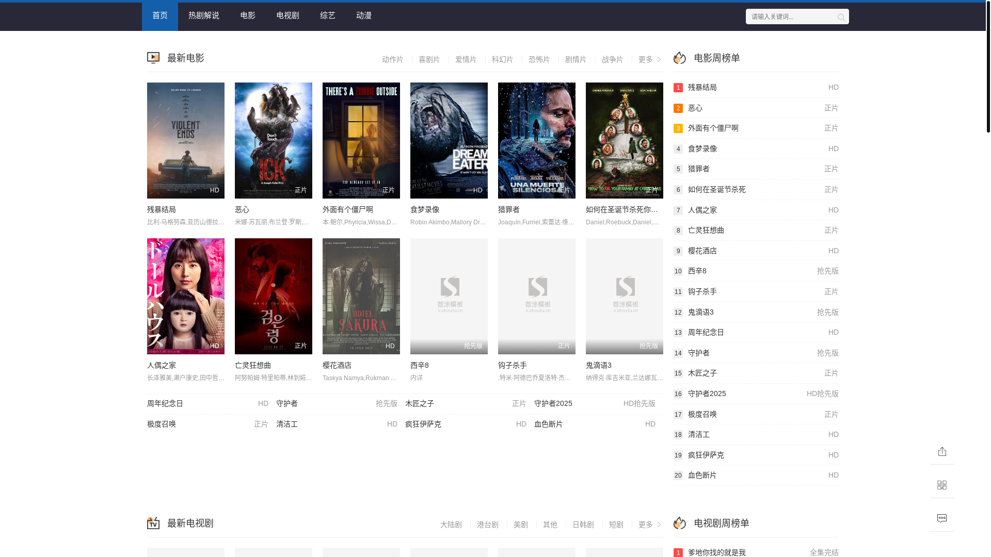Filter movies by 战争片
Screen dimensions: 991x557
pyautogui.click(x=613, y=59)
